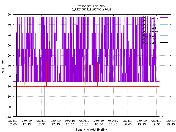The width and height of the screenshot is (176, 132).
Task: Click the y-axis tick label 40
Action: tap(9, 66)
